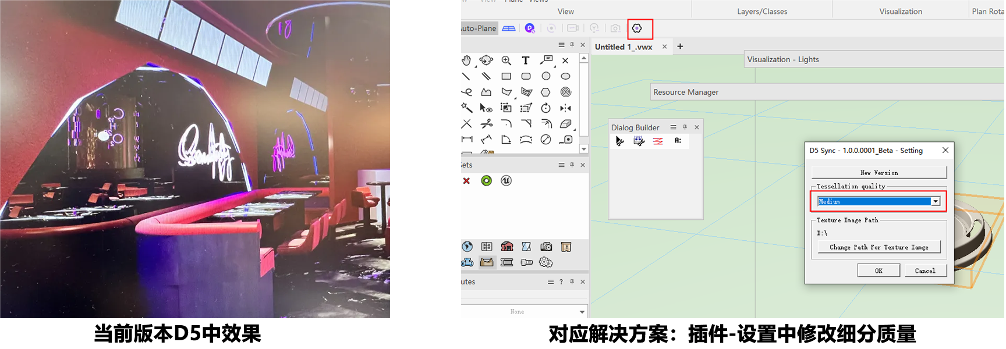Open the Dialog Builder palette menu icon

click(673, 127)
